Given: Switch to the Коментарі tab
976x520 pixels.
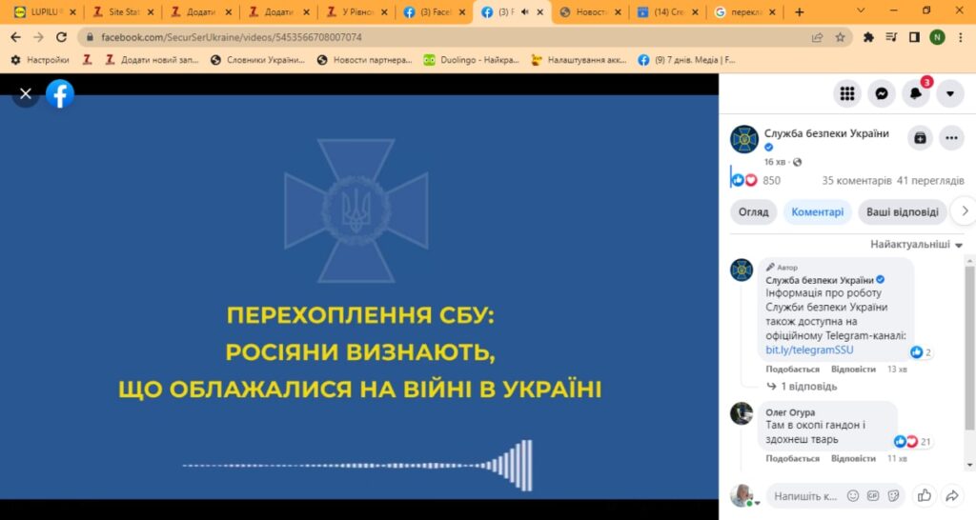Looking at the screenshot, I should point(817,212).
